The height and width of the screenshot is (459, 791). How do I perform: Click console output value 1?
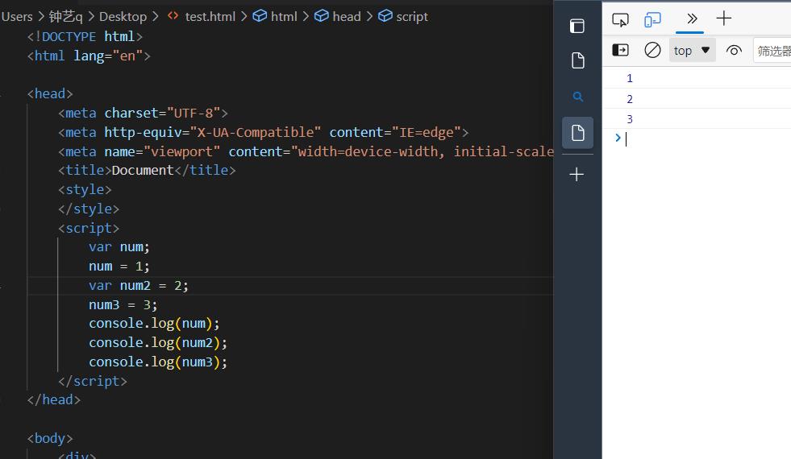click(630, 78)
